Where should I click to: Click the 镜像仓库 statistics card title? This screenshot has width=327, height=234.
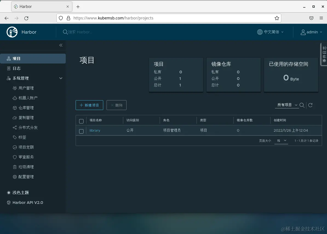221,64
